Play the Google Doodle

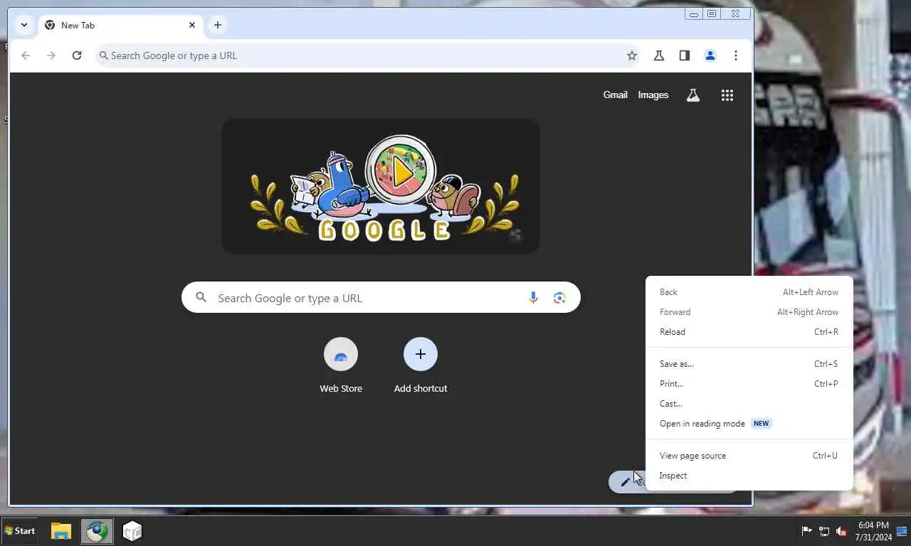(x=401, y=171)
